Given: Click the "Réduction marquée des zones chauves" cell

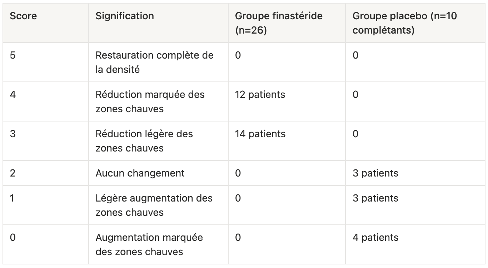Looking at the screenshot, I should [150, 102].
